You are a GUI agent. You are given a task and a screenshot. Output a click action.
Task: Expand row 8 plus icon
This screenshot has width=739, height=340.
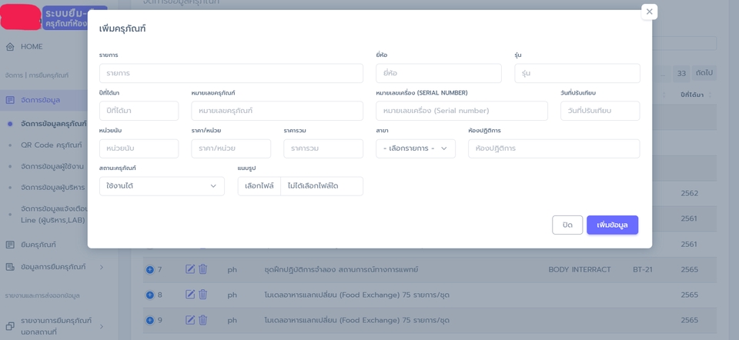pyautogui.click(x=150, y=295)
